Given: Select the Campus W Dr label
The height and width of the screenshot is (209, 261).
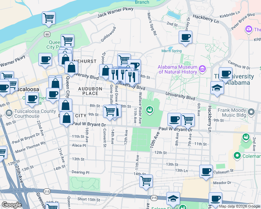Looking at the screenshot, I should point(239,65).
